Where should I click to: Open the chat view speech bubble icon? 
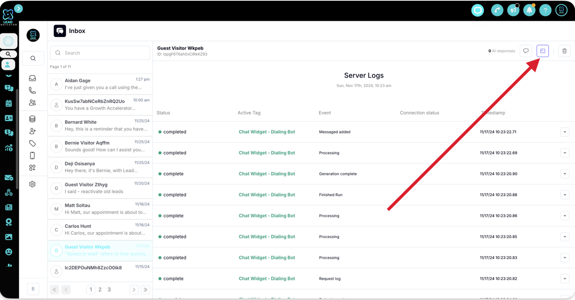526,51
